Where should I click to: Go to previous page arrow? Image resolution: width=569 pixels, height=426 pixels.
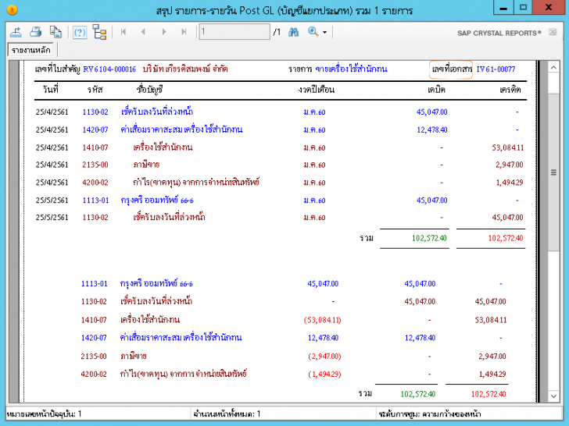click(x=143, y=32)
